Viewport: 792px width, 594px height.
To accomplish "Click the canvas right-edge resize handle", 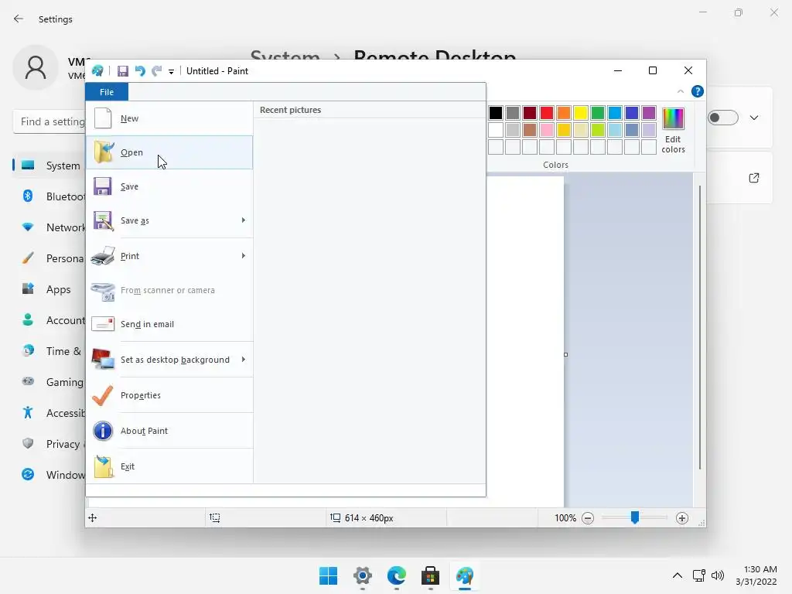I will (565, 354).
